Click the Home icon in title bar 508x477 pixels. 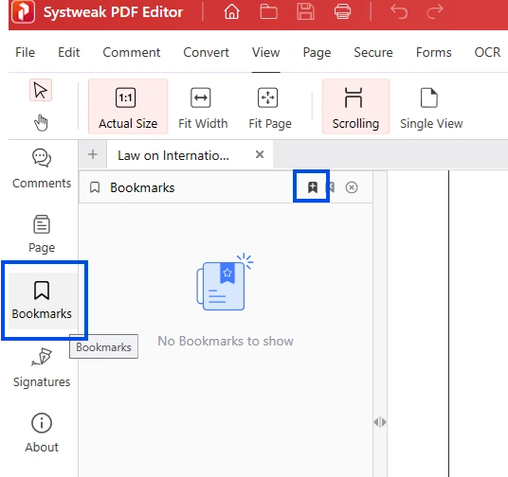coord(231,12)
